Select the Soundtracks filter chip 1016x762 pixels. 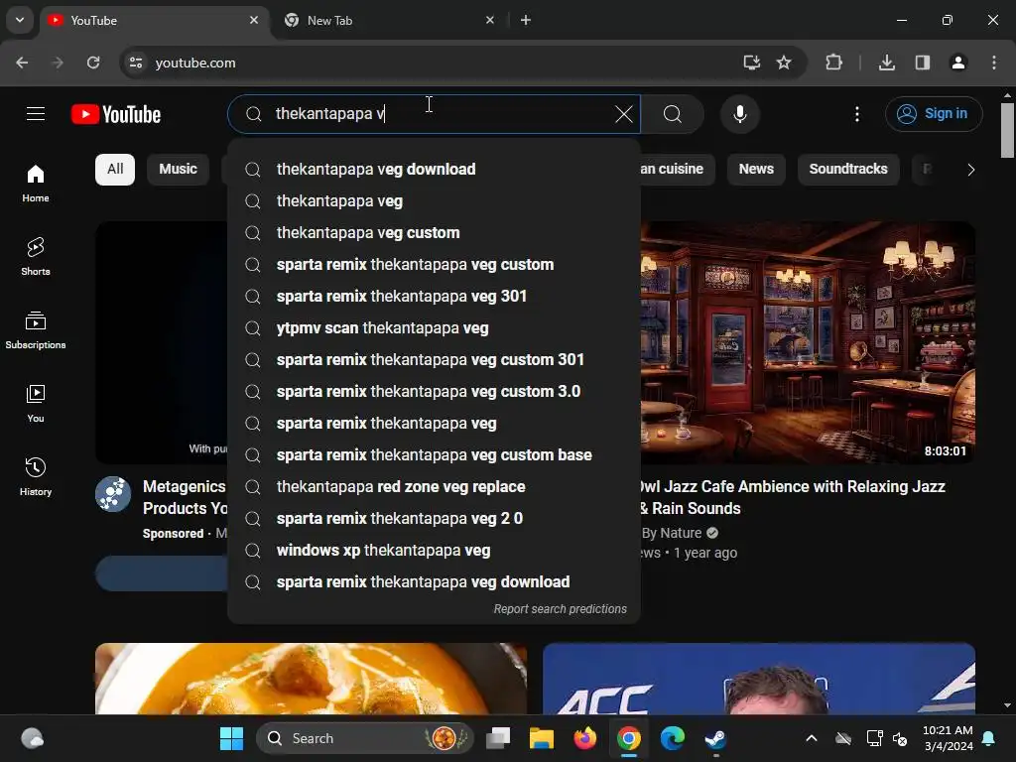point(848,169)
